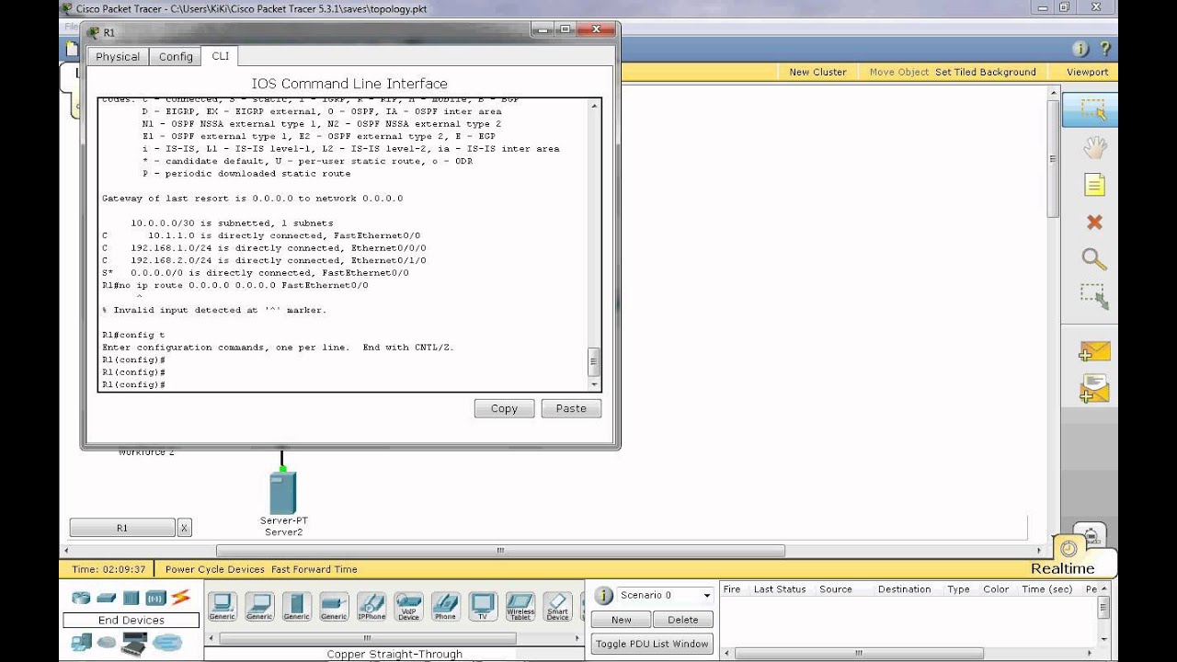Pick the first Generic PC device
The height and width of the screenshot is (662, 1177).
click(223, 607)
